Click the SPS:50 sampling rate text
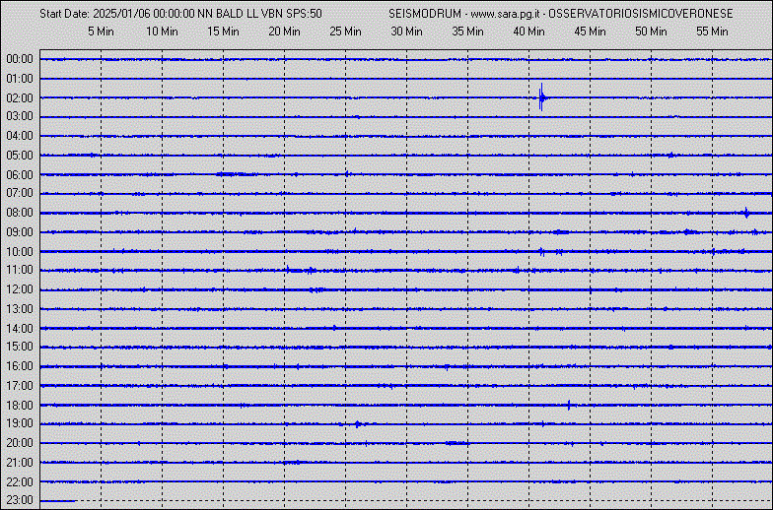This screenshot has width=773, height=510. pyautogui.click(x=304, y=14)
